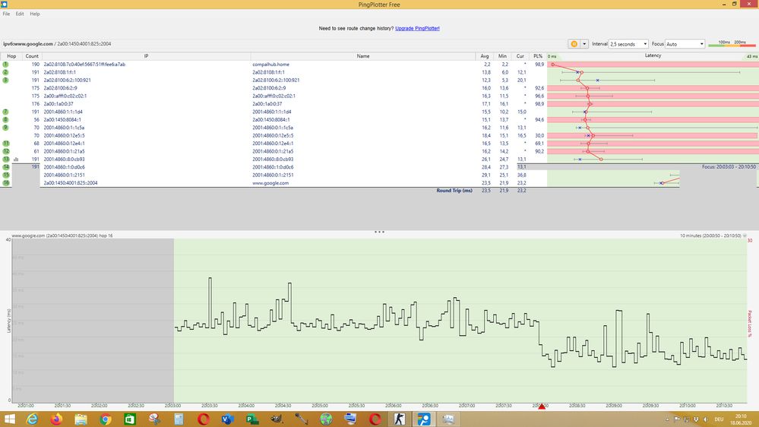Select hop 1 green badge
Viewport: 759px width, 427px height.
tap(6, 65)
